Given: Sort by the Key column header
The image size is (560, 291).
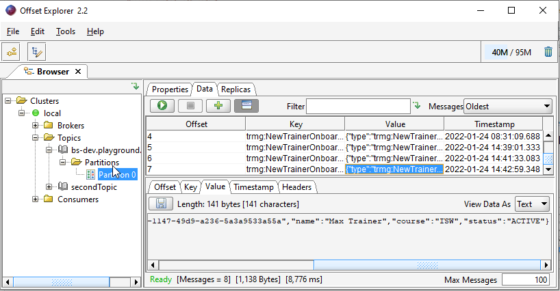Looking at the screenshot, I should pos(295,124).
